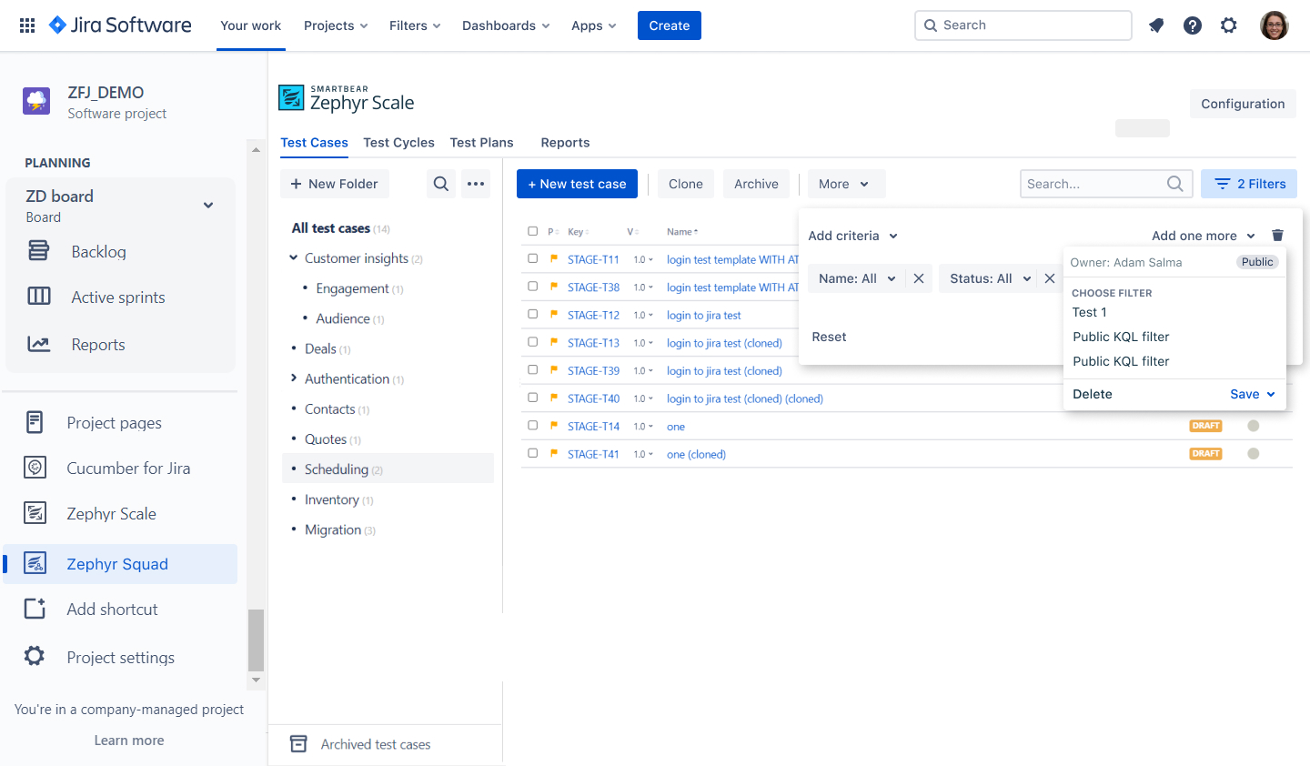Image resolution: width=1310 pixels, height=766 pixels.
Task: Click the ZFJ_DEMO project avatar icon
Action: tap(36, 101)
